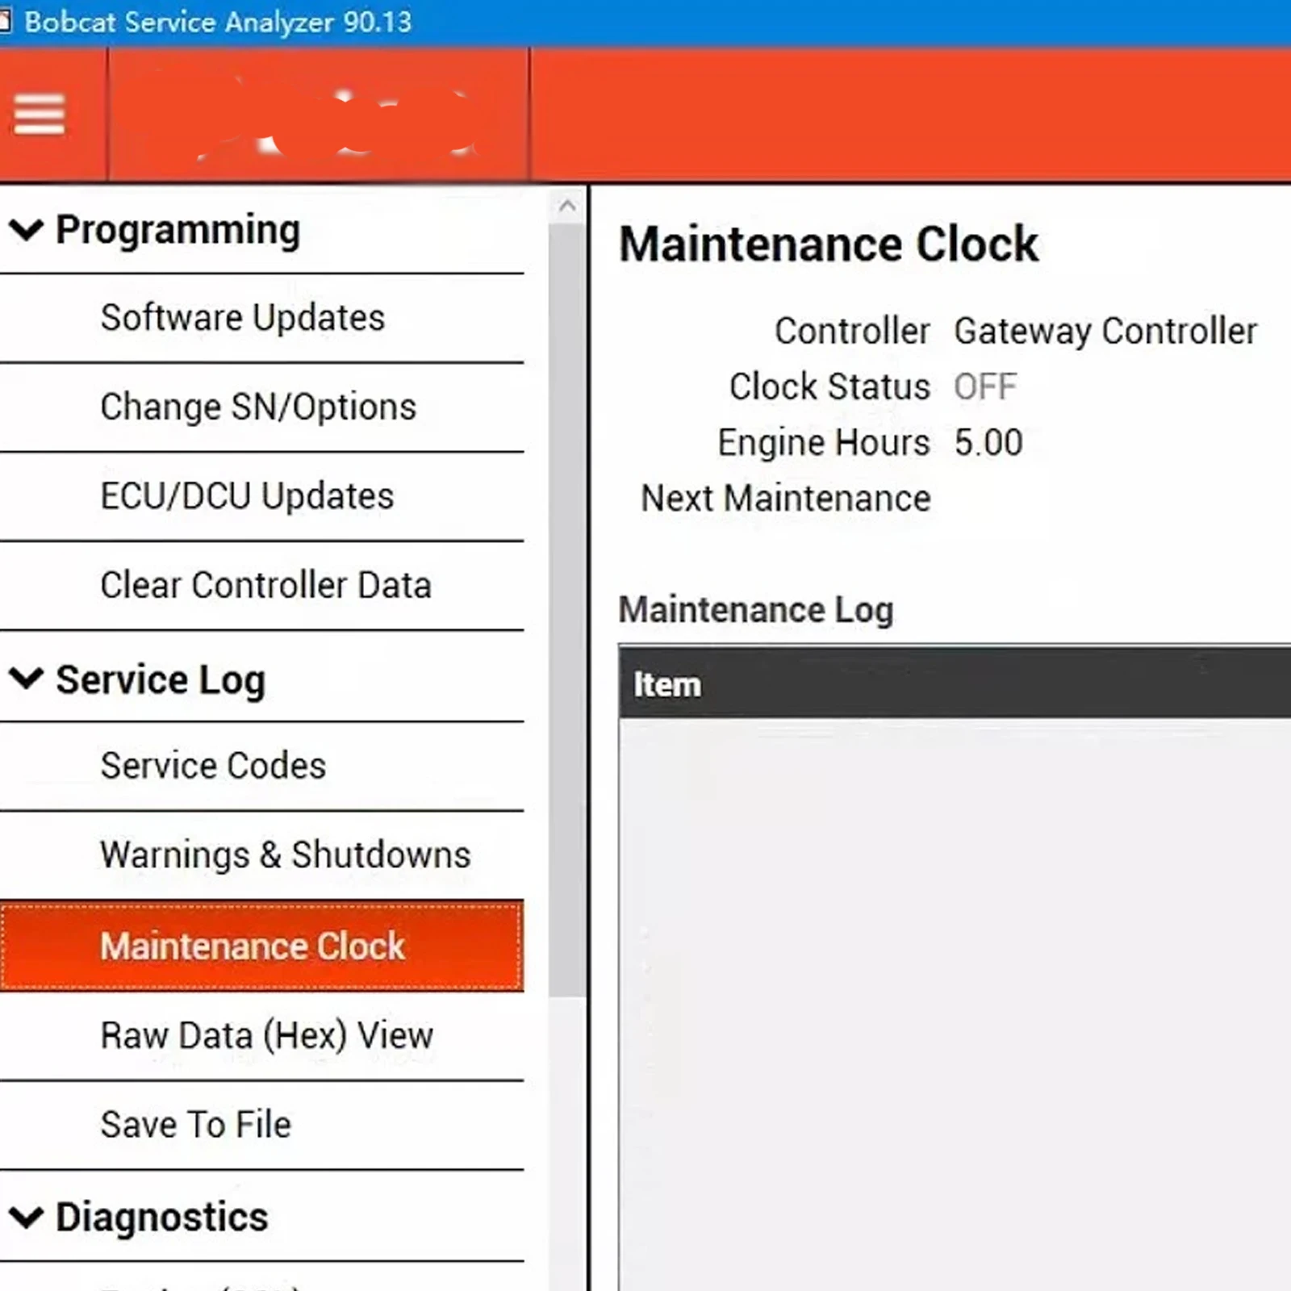Click the Maintenance Clock page heading
Viewport: 1291px width, 1291px height.
(829, 244)
